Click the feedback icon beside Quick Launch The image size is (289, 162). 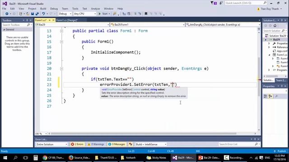click(221, 3)
